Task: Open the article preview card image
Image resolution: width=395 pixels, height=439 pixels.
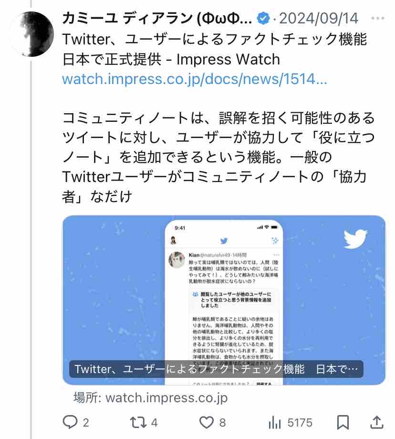Action: (224, 300)
